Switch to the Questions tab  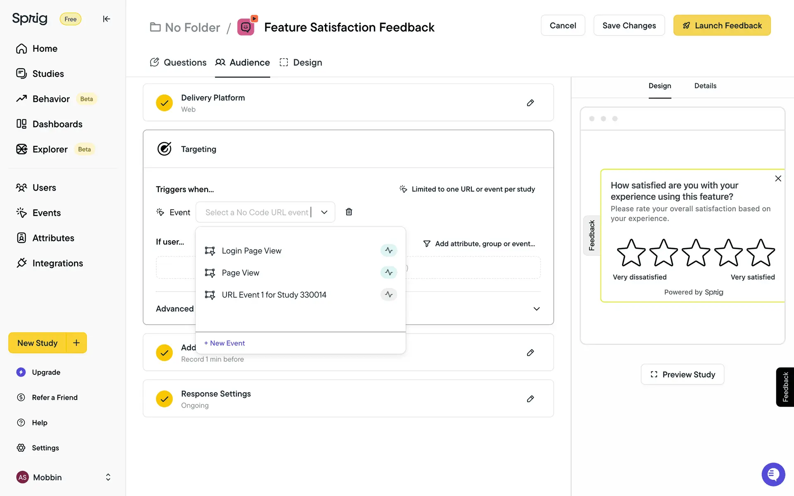pyautogui.click(x=178, y=62)
